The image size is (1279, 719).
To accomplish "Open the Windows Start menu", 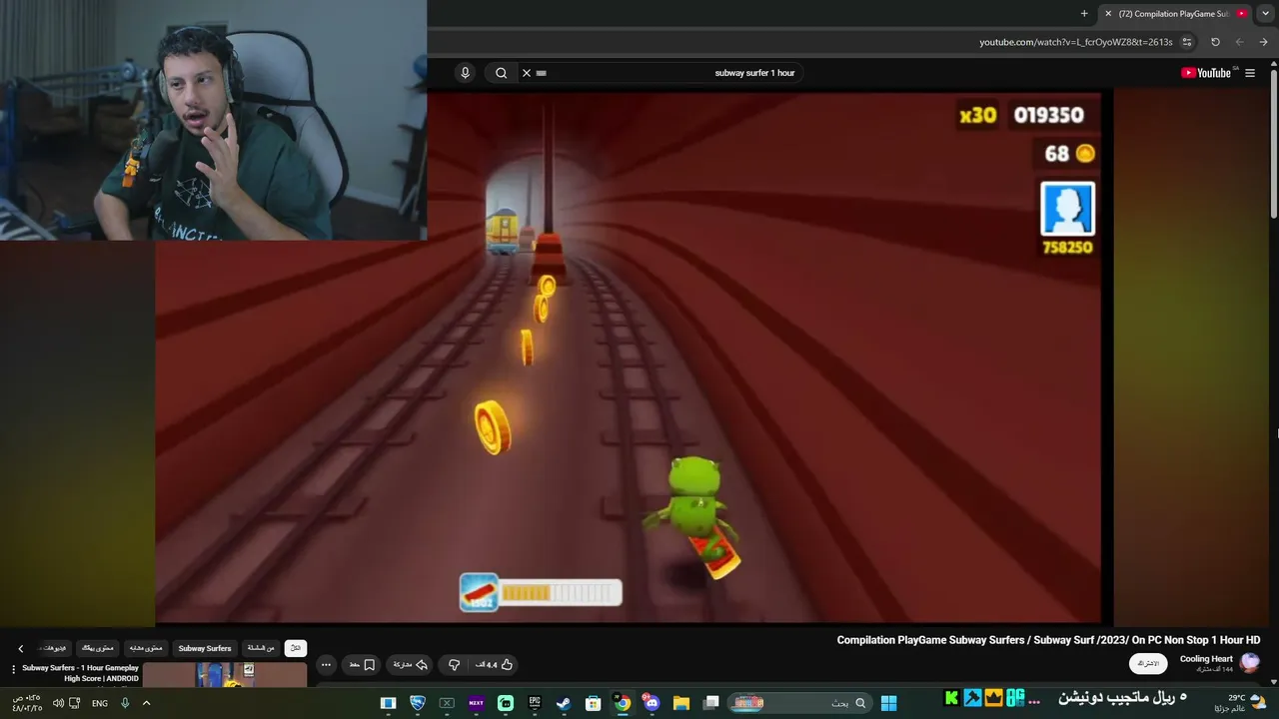I will coord(888,703).
